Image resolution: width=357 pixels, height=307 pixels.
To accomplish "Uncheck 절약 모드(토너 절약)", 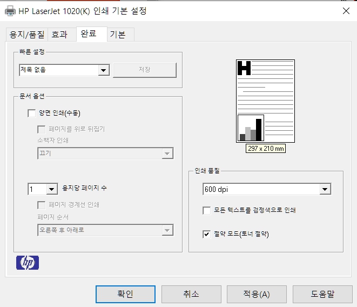I will (x=206, y=234).
